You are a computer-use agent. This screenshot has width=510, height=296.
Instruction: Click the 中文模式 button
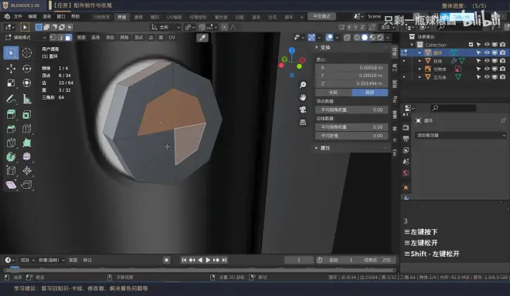coord(321,16)
